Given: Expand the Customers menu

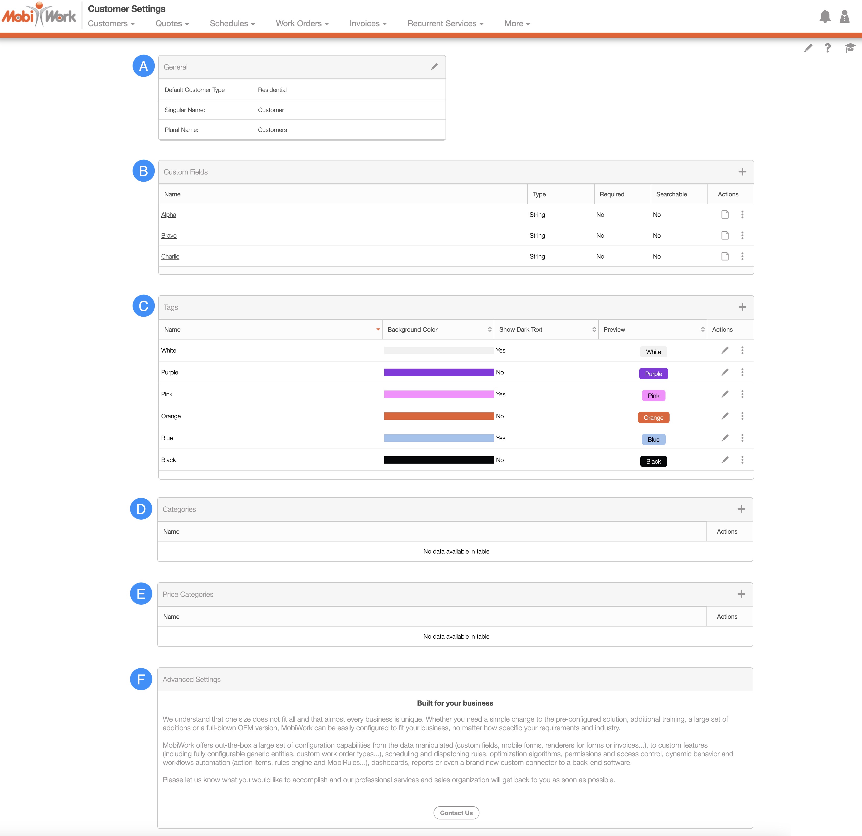Looking at the screenshot, I should (x=111, y=24).
